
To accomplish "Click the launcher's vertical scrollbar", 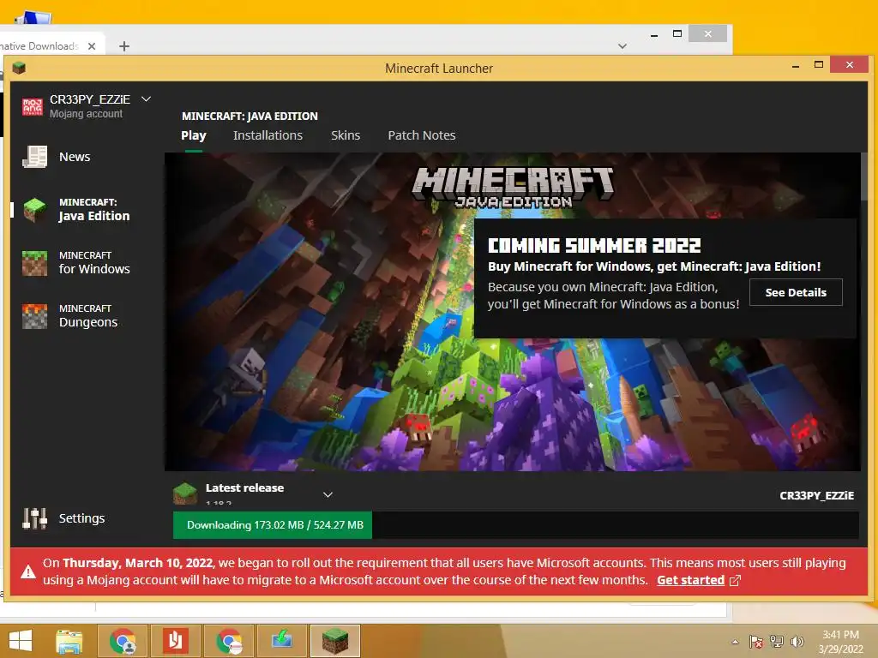I will pos(864,176).
